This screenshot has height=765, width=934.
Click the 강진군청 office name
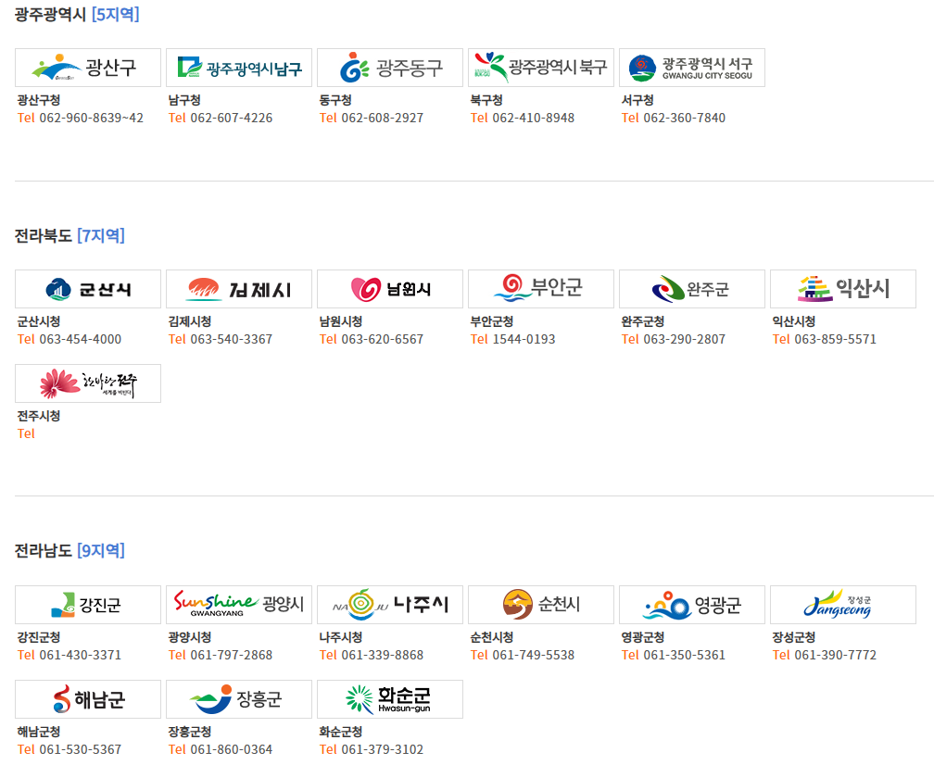pos(39,637)
